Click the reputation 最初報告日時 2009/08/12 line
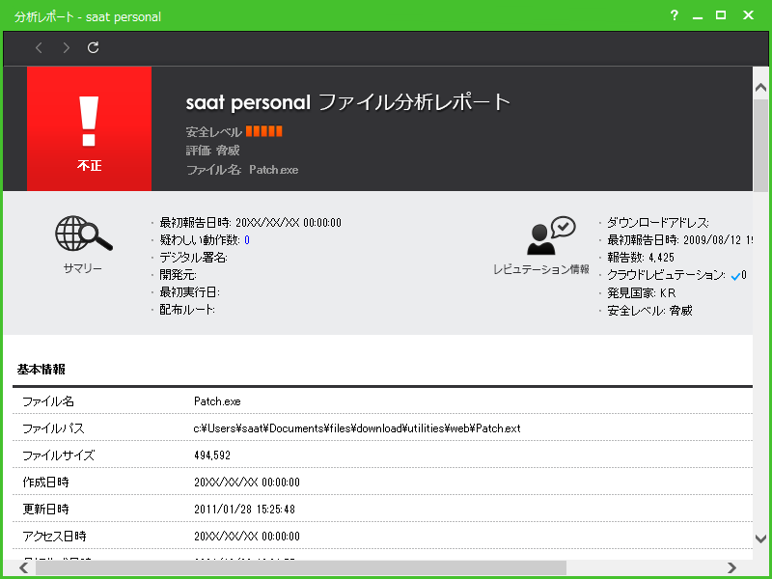772x579 pixels. click(x=680, y=240)
